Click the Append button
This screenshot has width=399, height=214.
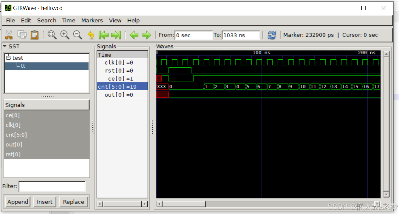point(18,202)
